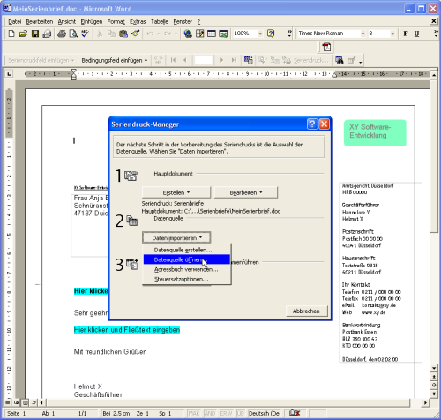Open Times New Roman font dropdown

click(x=363, y=34)
